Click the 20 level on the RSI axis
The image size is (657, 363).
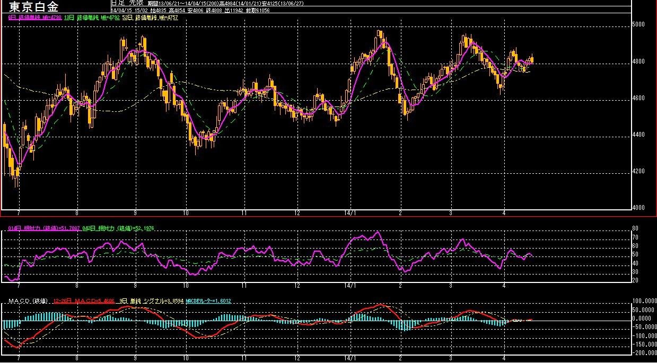pos(635,280)
